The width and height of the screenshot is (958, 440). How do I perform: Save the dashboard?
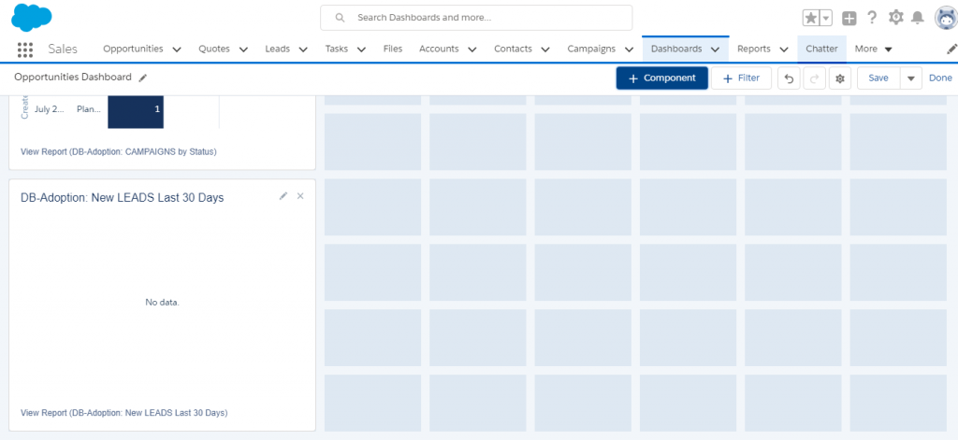click(x=878, y=78)
